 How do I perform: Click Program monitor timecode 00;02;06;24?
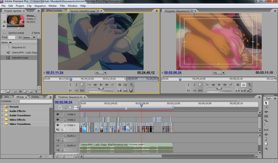pos(173,73)
